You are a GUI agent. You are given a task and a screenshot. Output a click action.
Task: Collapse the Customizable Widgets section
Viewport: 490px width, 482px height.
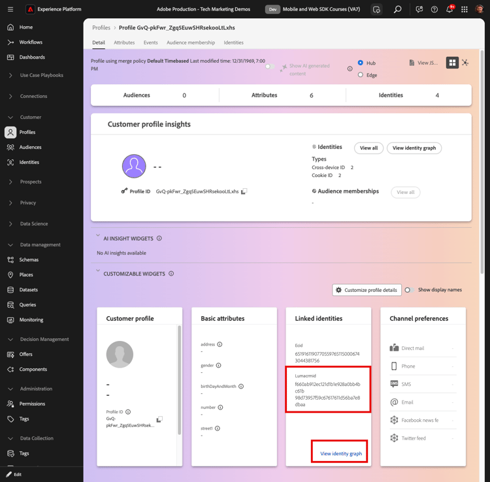pyautogui.click(x=98, y=270)
